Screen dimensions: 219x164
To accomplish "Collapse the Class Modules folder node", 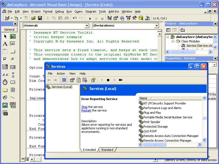I will [x=173, y=41].
